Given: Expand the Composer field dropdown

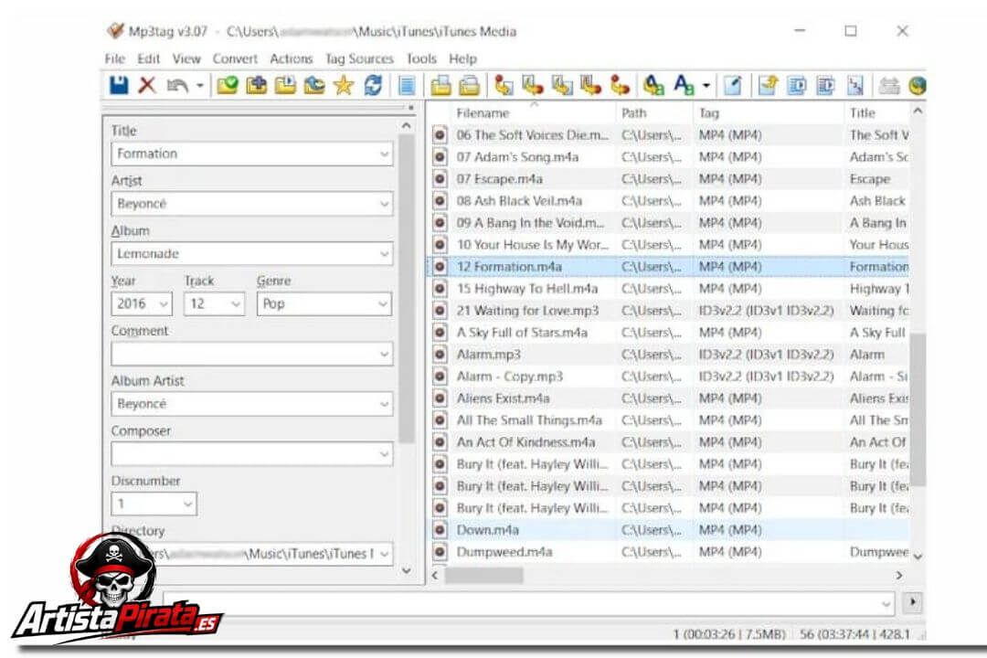Looking at the screenshot, I should pos(384,454).
